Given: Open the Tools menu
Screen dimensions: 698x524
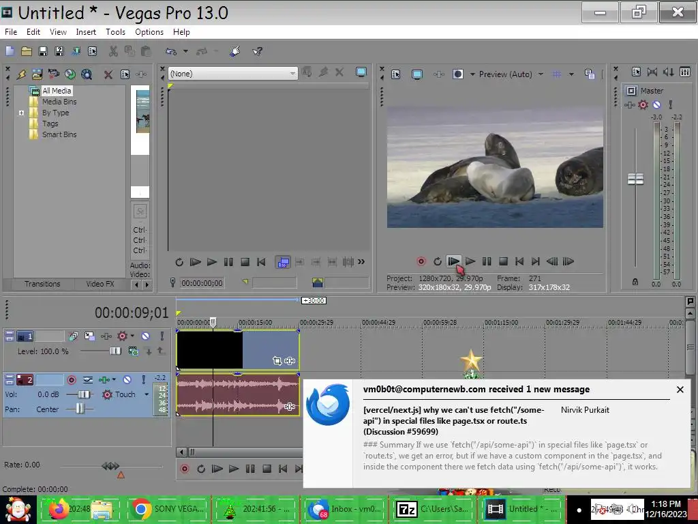Looking at the screenshot, I should pos(115,32).
